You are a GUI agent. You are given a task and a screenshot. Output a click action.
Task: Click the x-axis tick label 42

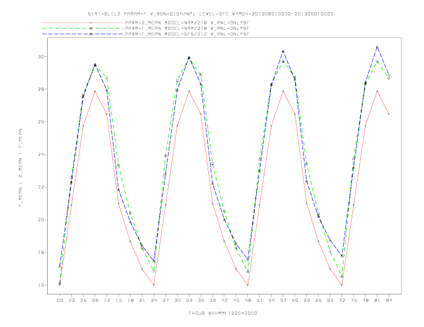pos(224,300)
